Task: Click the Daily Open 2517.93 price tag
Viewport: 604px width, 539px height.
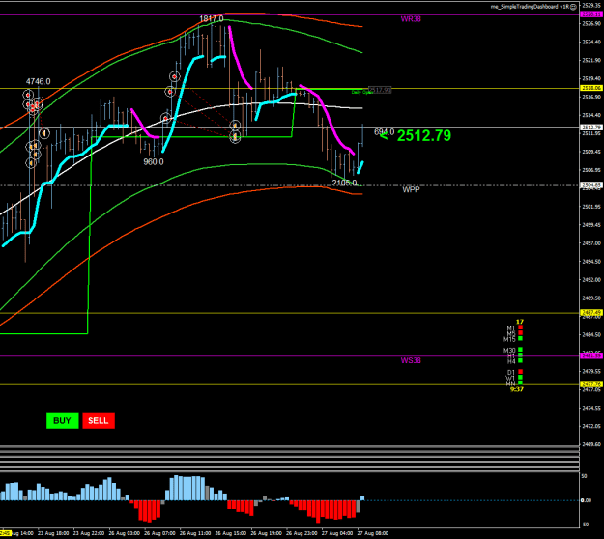Action: click(380, 91)
